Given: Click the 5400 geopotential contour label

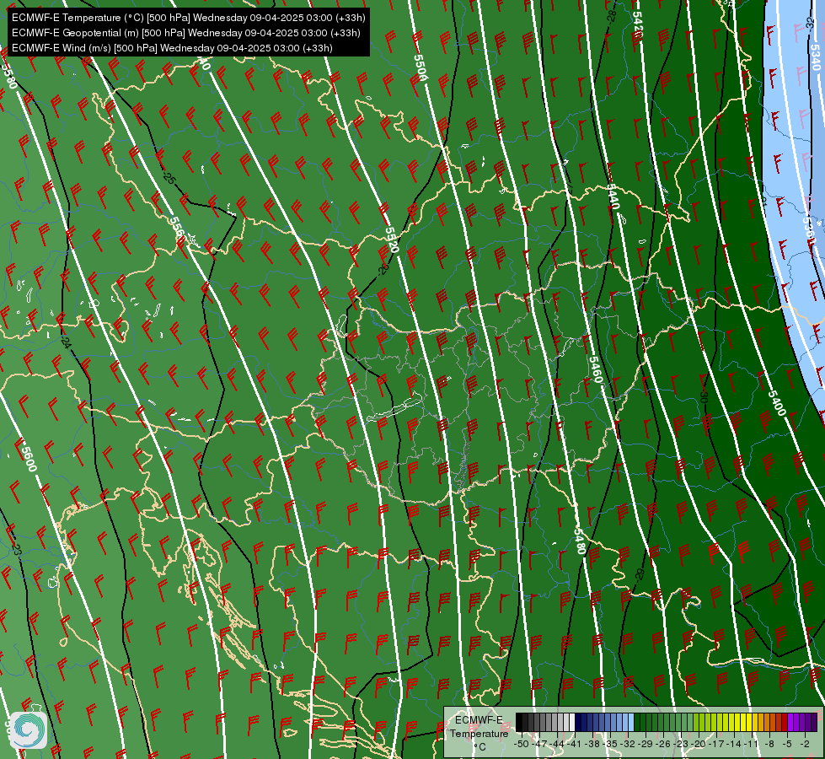Looking at the screenshot, I should pos(777,403).
